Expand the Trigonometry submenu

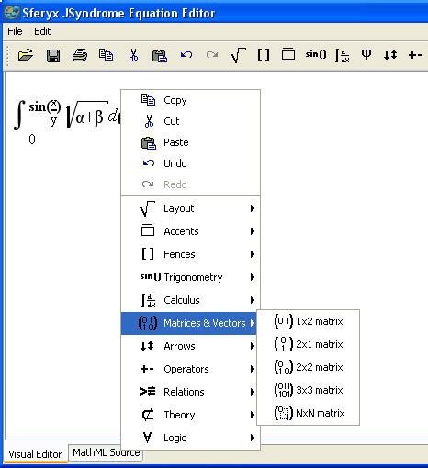tap(190, 277)
